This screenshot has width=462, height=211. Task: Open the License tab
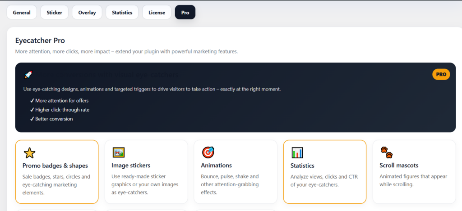[157, 13]
